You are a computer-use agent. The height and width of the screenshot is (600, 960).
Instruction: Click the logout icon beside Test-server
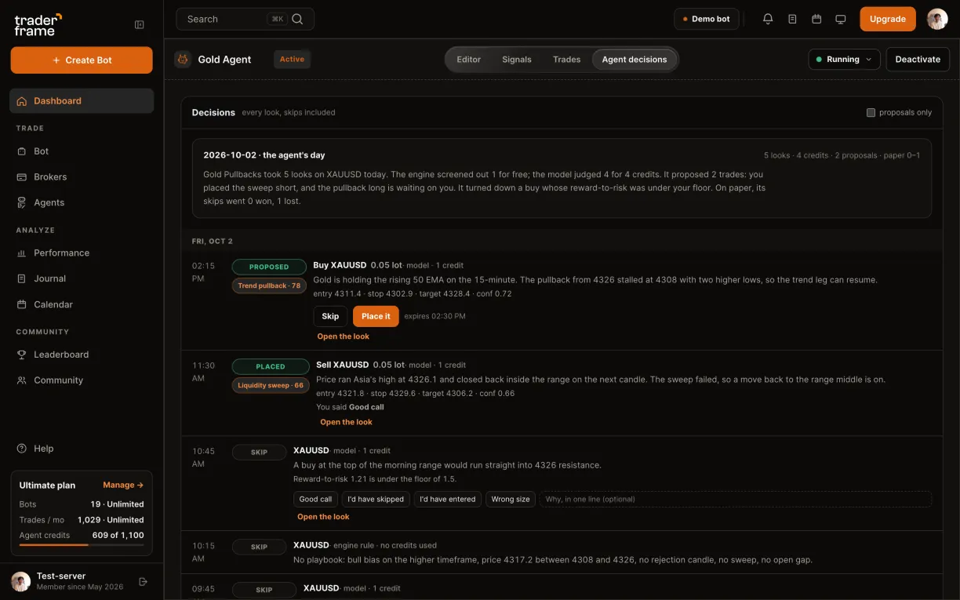click(143, 581)
